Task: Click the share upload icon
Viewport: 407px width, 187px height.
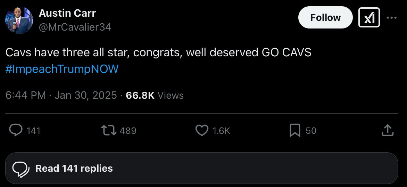Action: pos(388,130)
